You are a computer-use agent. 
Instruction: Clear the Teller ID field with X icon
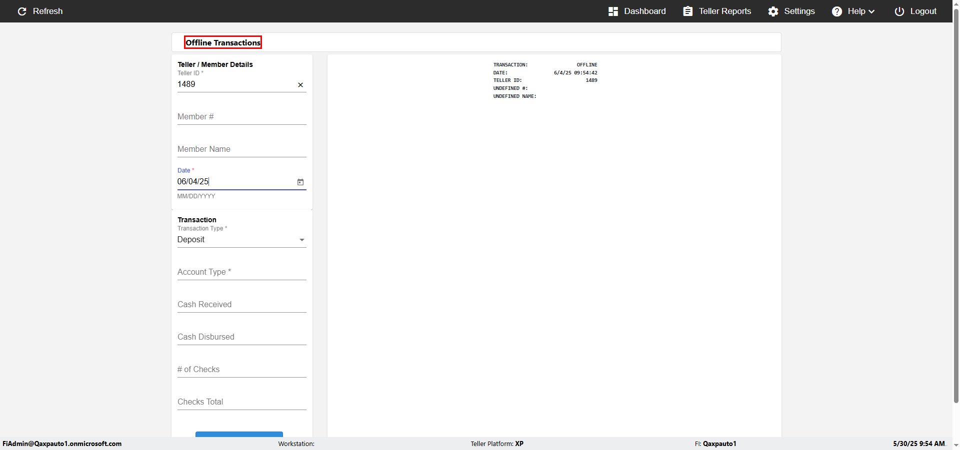[x=300, y=85]
